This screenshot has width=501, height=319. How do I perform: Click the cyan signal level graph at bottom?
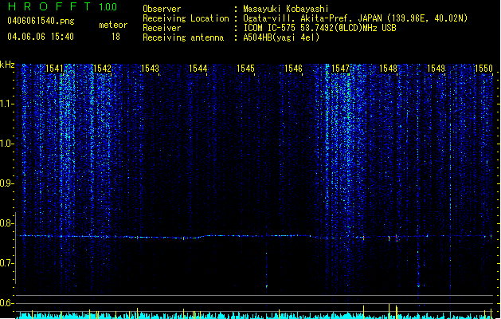(256, 315)
